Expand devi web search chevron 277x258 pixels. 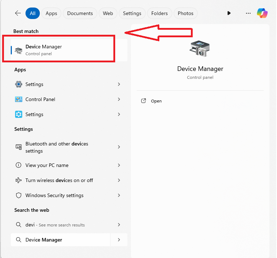tap(119, 225)
